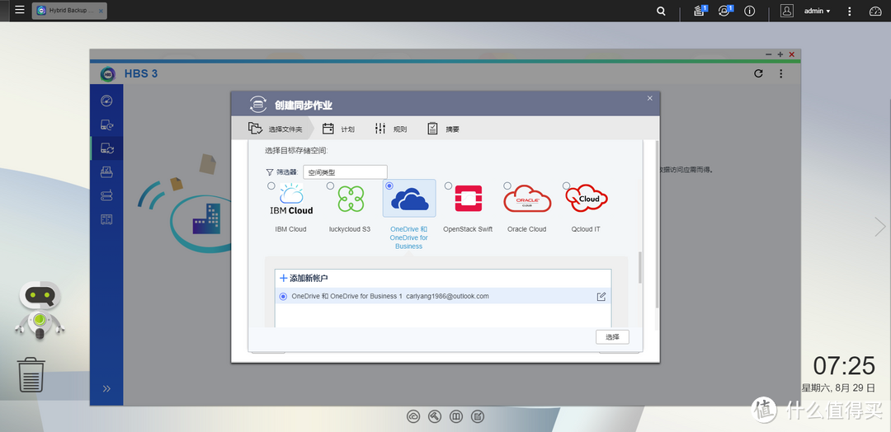Expand the admin user dropdown

(817, 11)
